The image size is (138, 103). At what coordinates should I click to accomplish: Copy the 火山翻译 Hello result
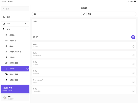click(133, 46)
